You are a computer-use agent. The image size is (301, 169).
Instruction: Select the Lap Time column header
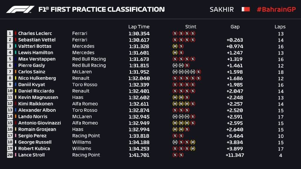click(139, 27)
